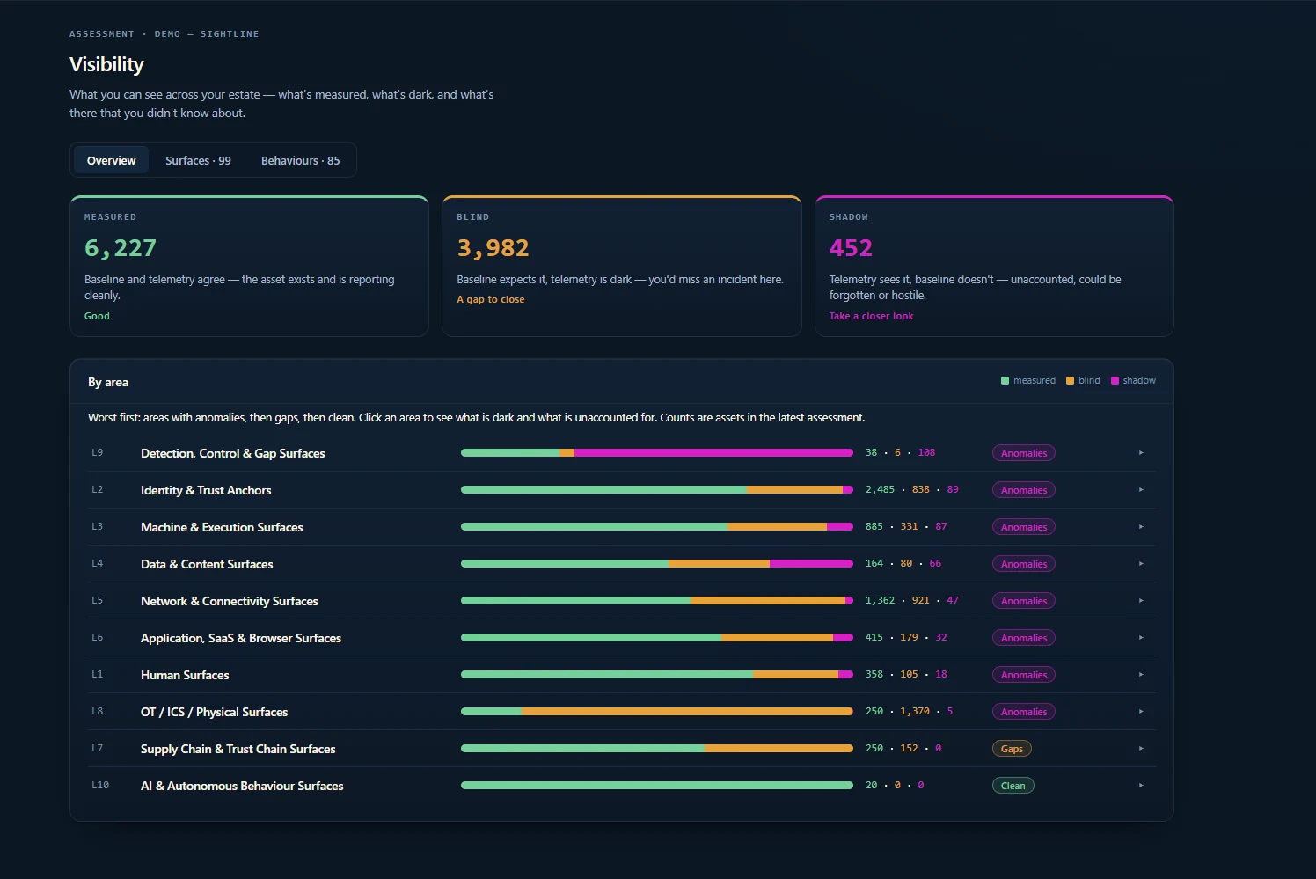Viewport: 1316px width, 879px height.
Task: Expand the AI & Autonomous Behaviour Surfaces arrow
Action: [x=1141, y=786]
